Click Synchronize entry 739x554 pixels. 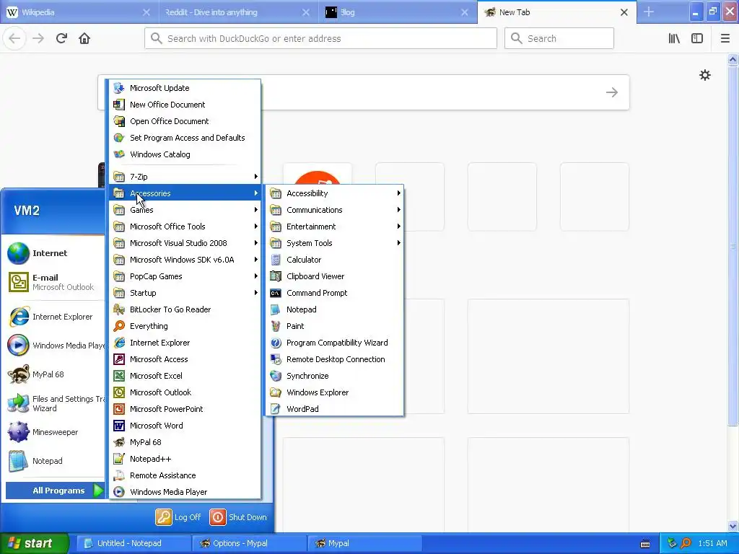tap(334, 375)
